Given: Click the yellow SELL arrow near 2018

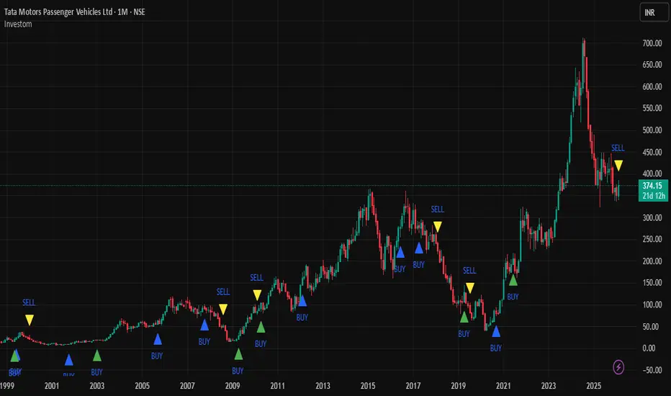Looking at the screenshot, I should click(x=437, y=227).
